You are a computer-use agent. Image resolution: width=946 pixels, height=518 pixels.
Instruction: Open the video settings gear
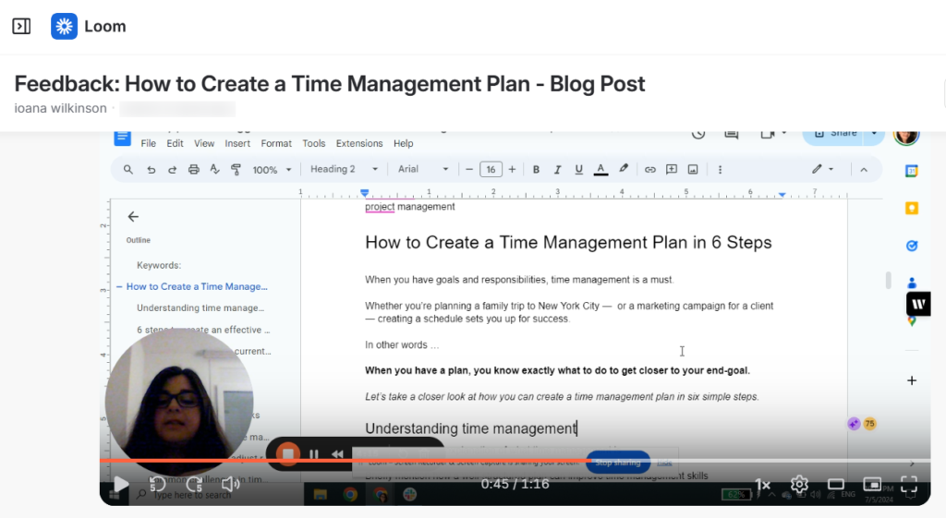tap(799, 484)
